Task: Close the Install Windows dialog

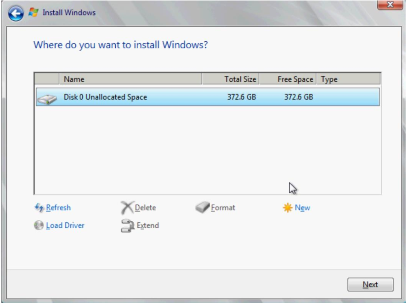Action: [x=390, y=5]
